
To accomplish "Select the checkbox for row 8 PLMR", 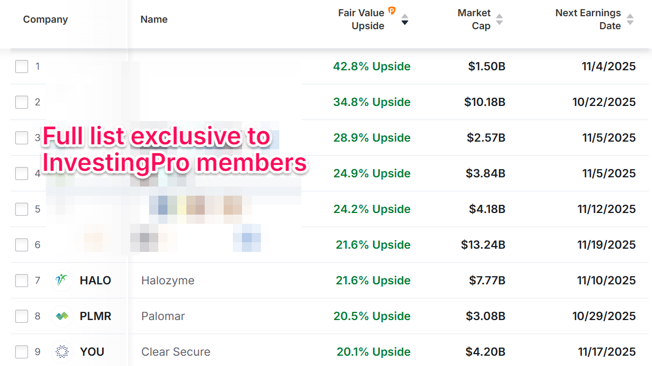I will 22,316.
